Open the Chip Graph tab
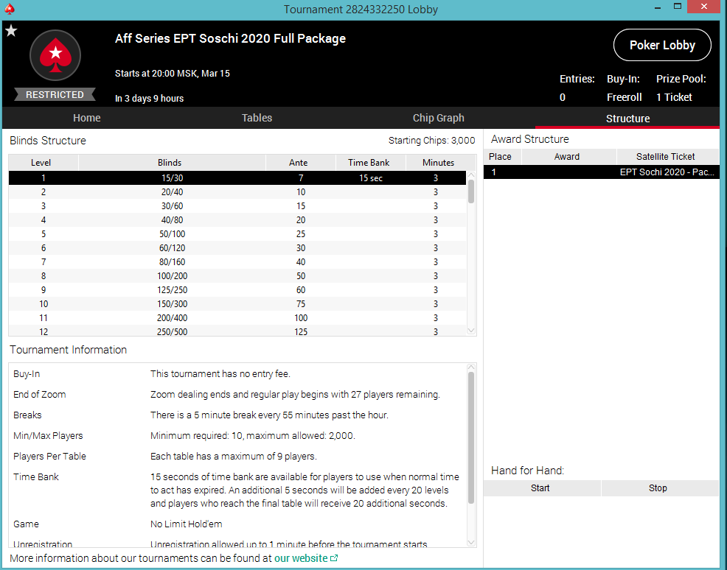 coord(438,118)
